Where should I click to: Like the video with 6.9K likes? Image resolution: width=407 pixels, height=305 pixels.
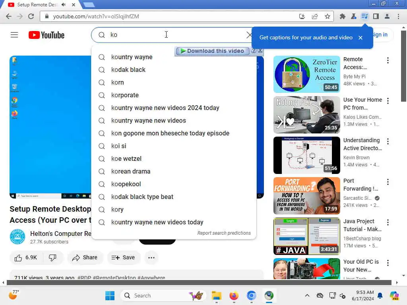(x=26, y=257)
